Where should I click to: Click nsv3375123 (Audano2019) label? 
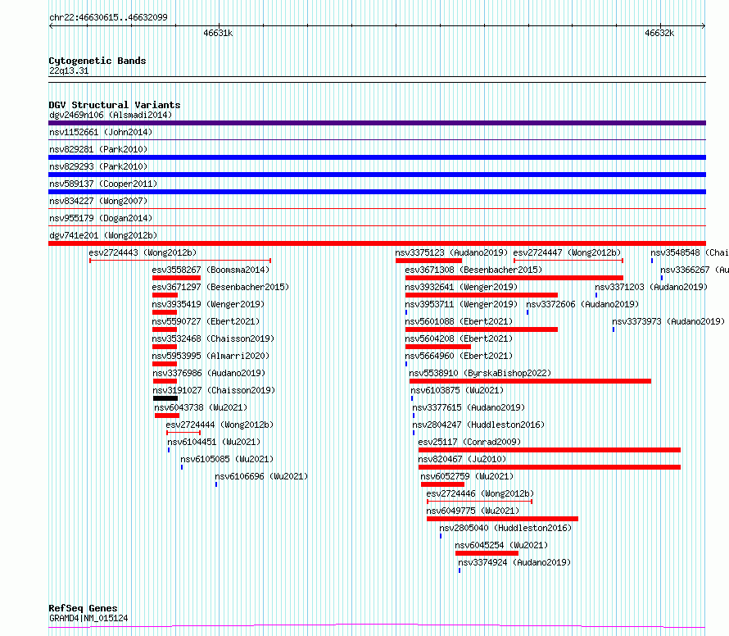point(451,252)
